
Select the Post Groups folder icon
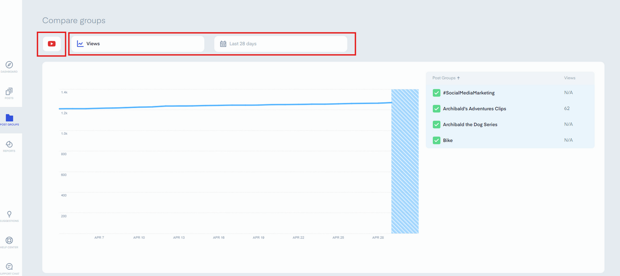(x=9, y=118)
